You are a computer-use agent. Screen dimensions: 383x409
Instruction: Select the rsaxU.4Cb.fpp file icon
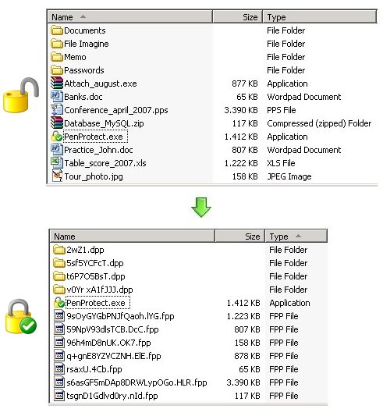click(59, 369)
